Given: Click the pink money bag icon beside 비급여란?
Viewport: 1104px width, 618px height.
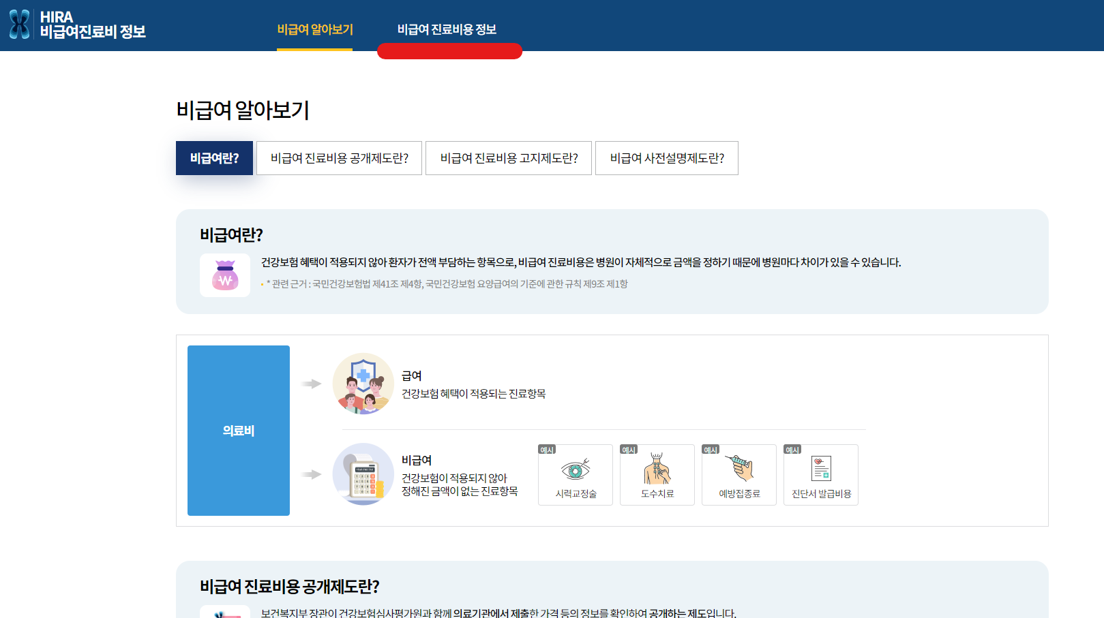Looking at the screenshot, I should click(224, 275).
